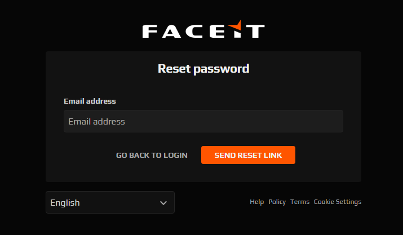
Task: Open the English language dropdown
Action: pos(110,202)
